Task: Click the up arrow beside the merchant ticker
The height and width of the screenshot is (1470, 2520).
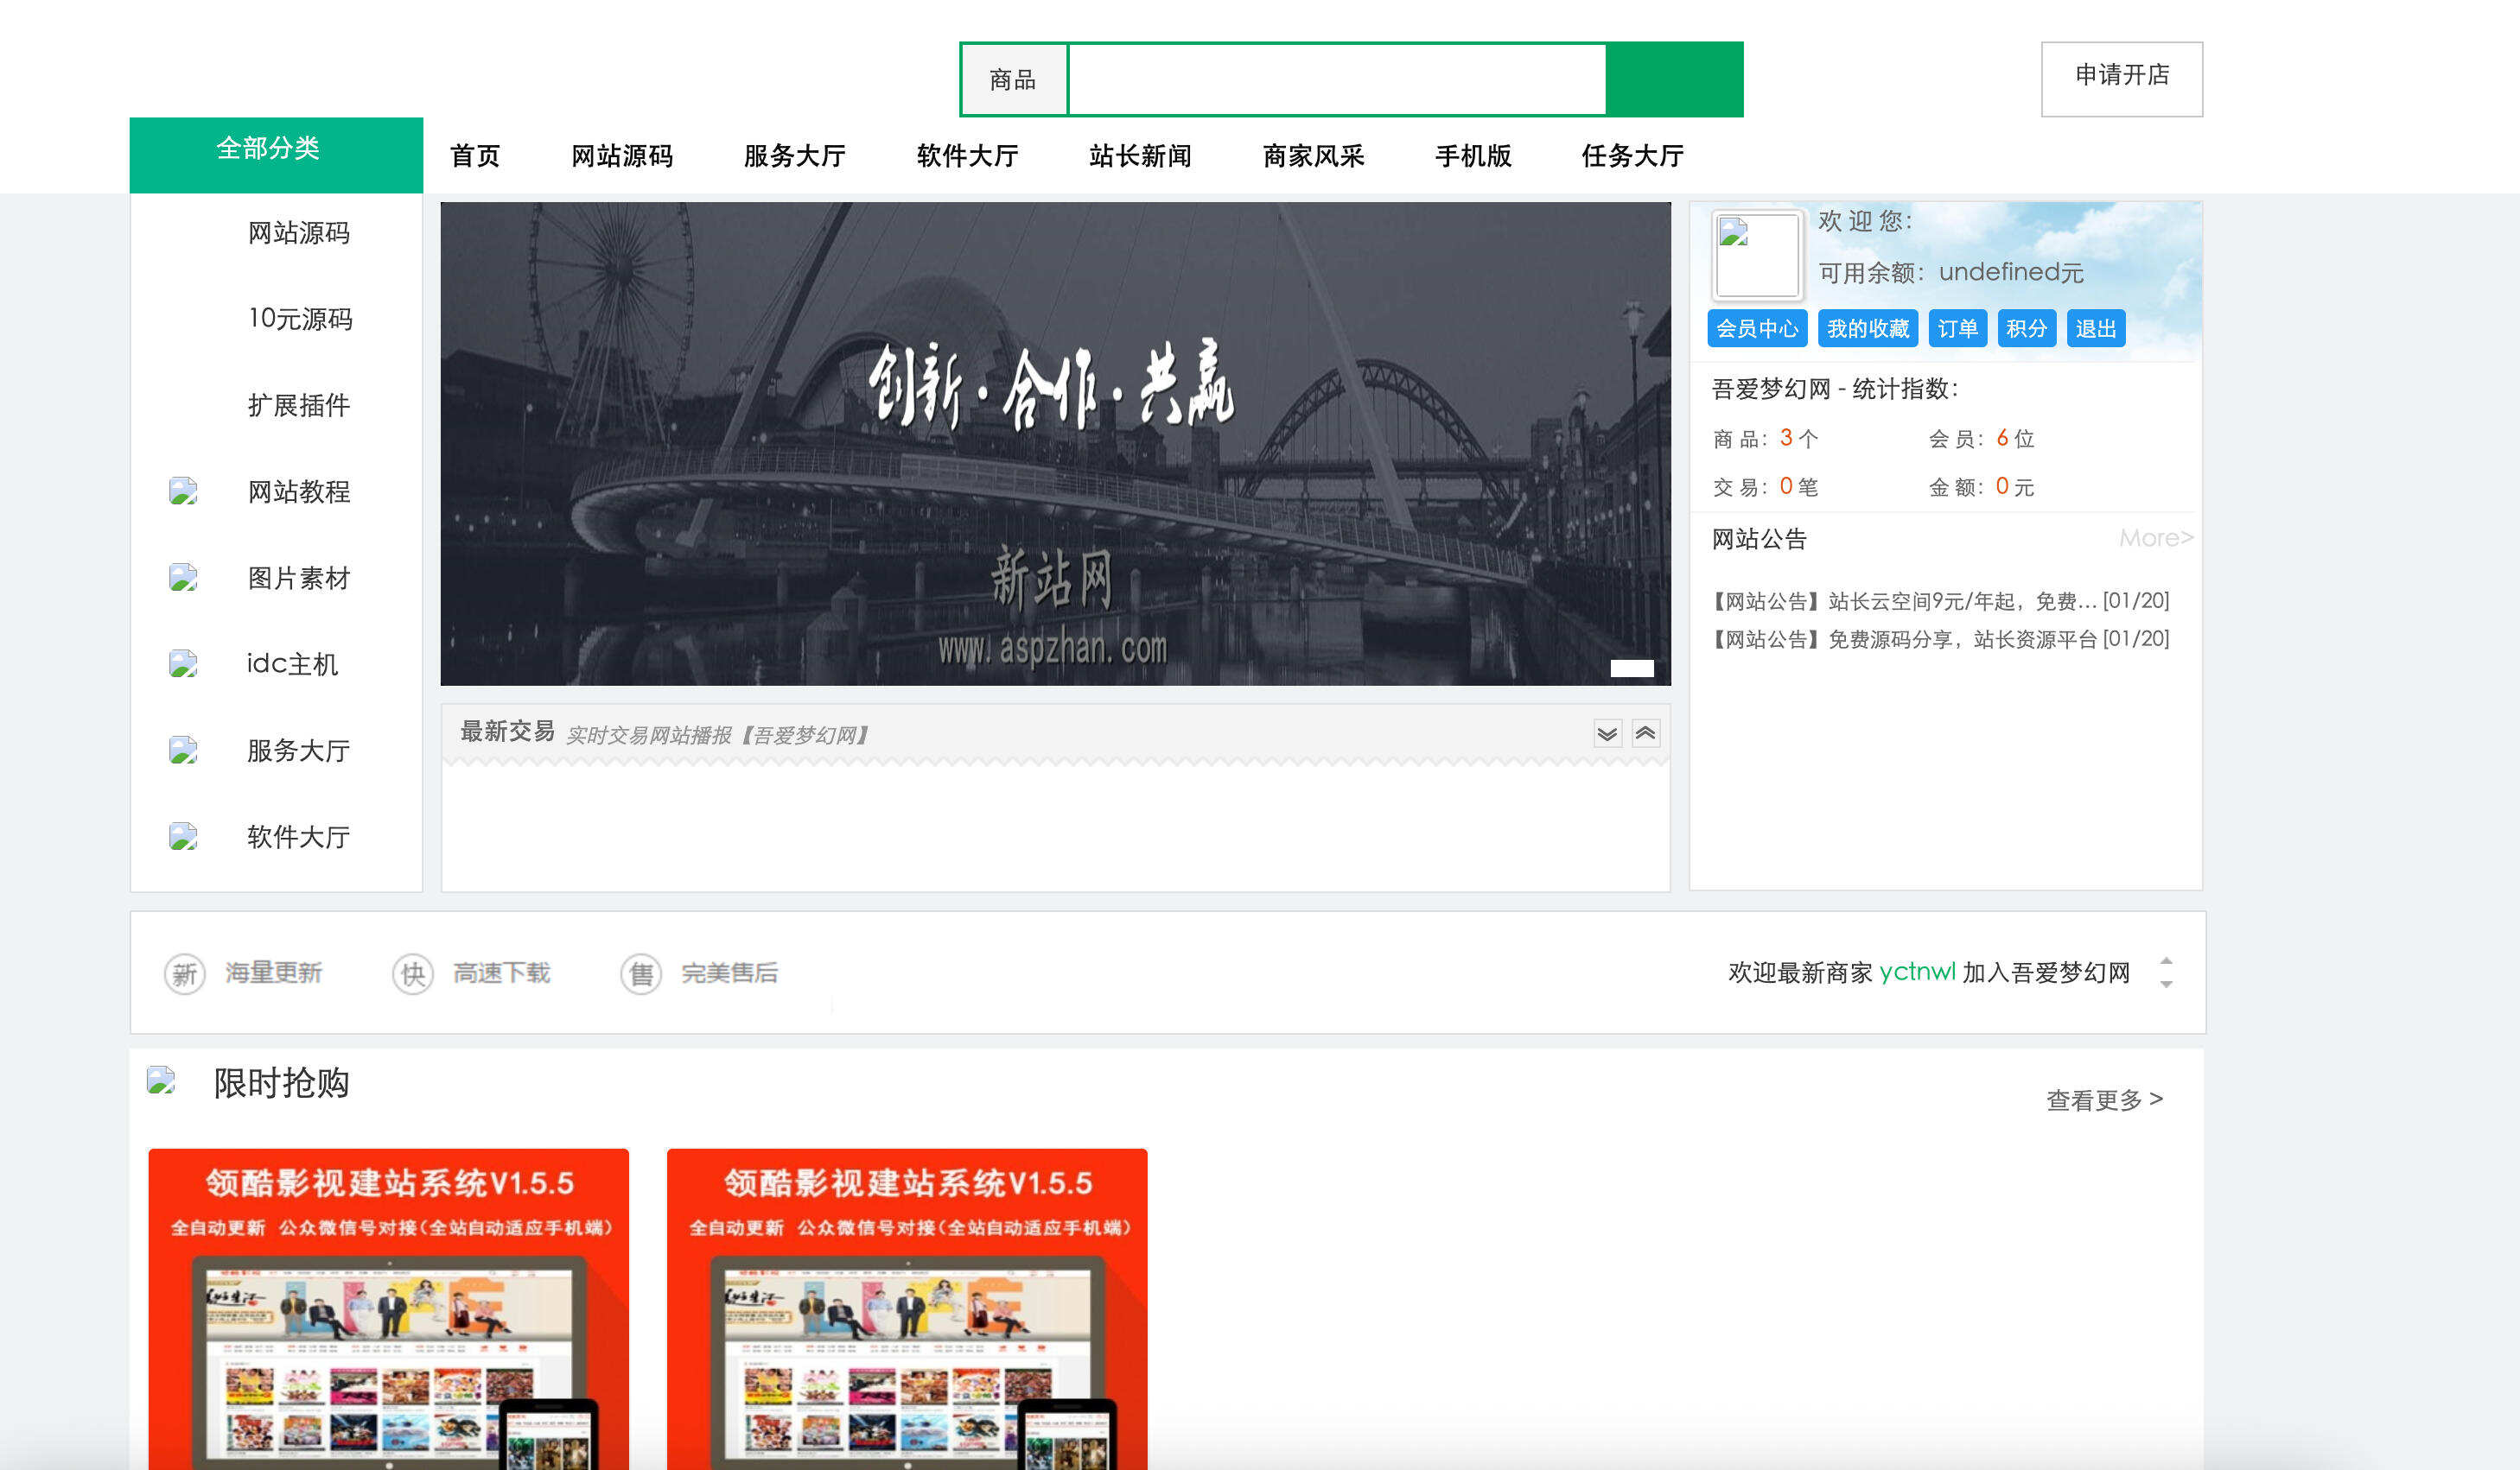Action: coord(2168,961)
